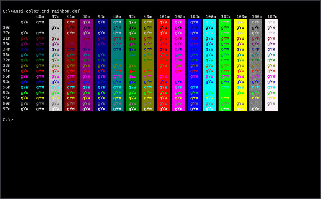
Task: Select the 41m column header
Action: tap(71, 17)
